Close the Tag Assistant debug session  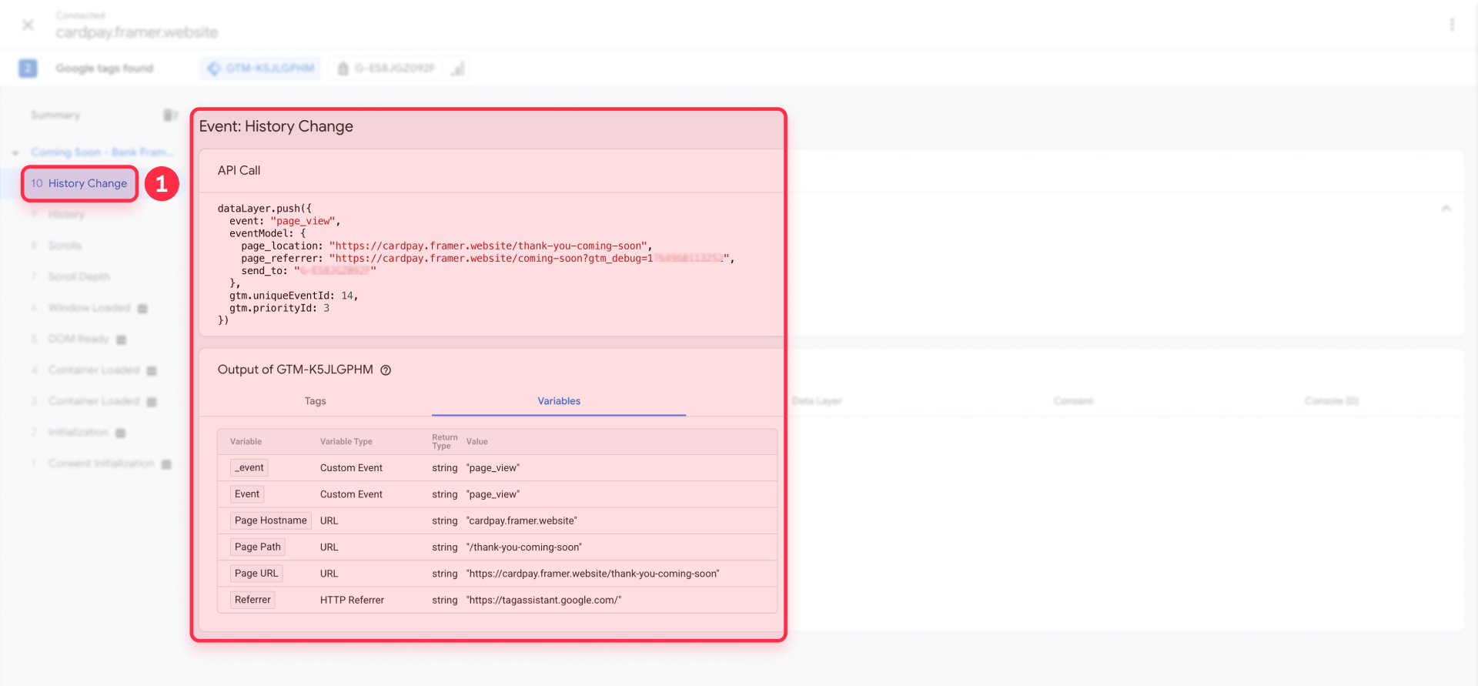click(x=28, y=25)
